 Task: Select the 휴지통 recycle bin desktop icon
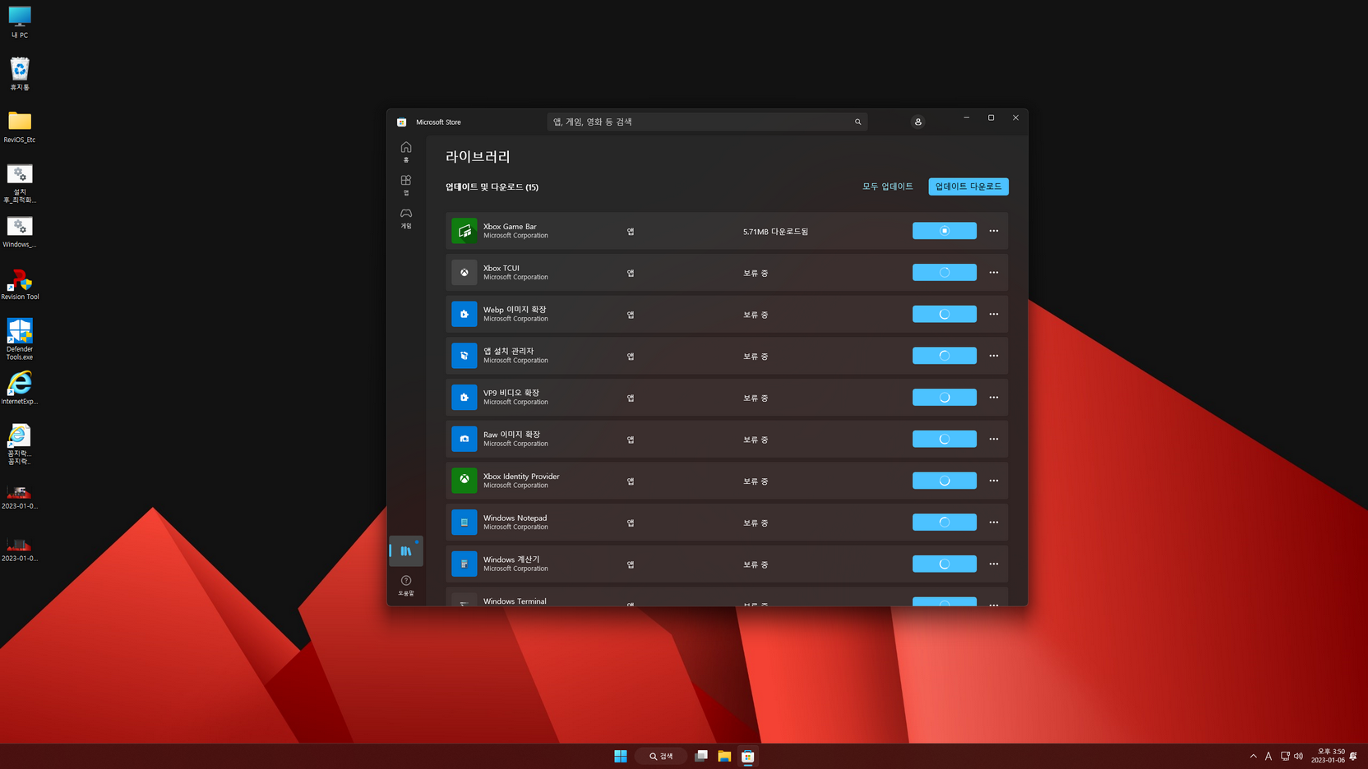pos(20,73)
